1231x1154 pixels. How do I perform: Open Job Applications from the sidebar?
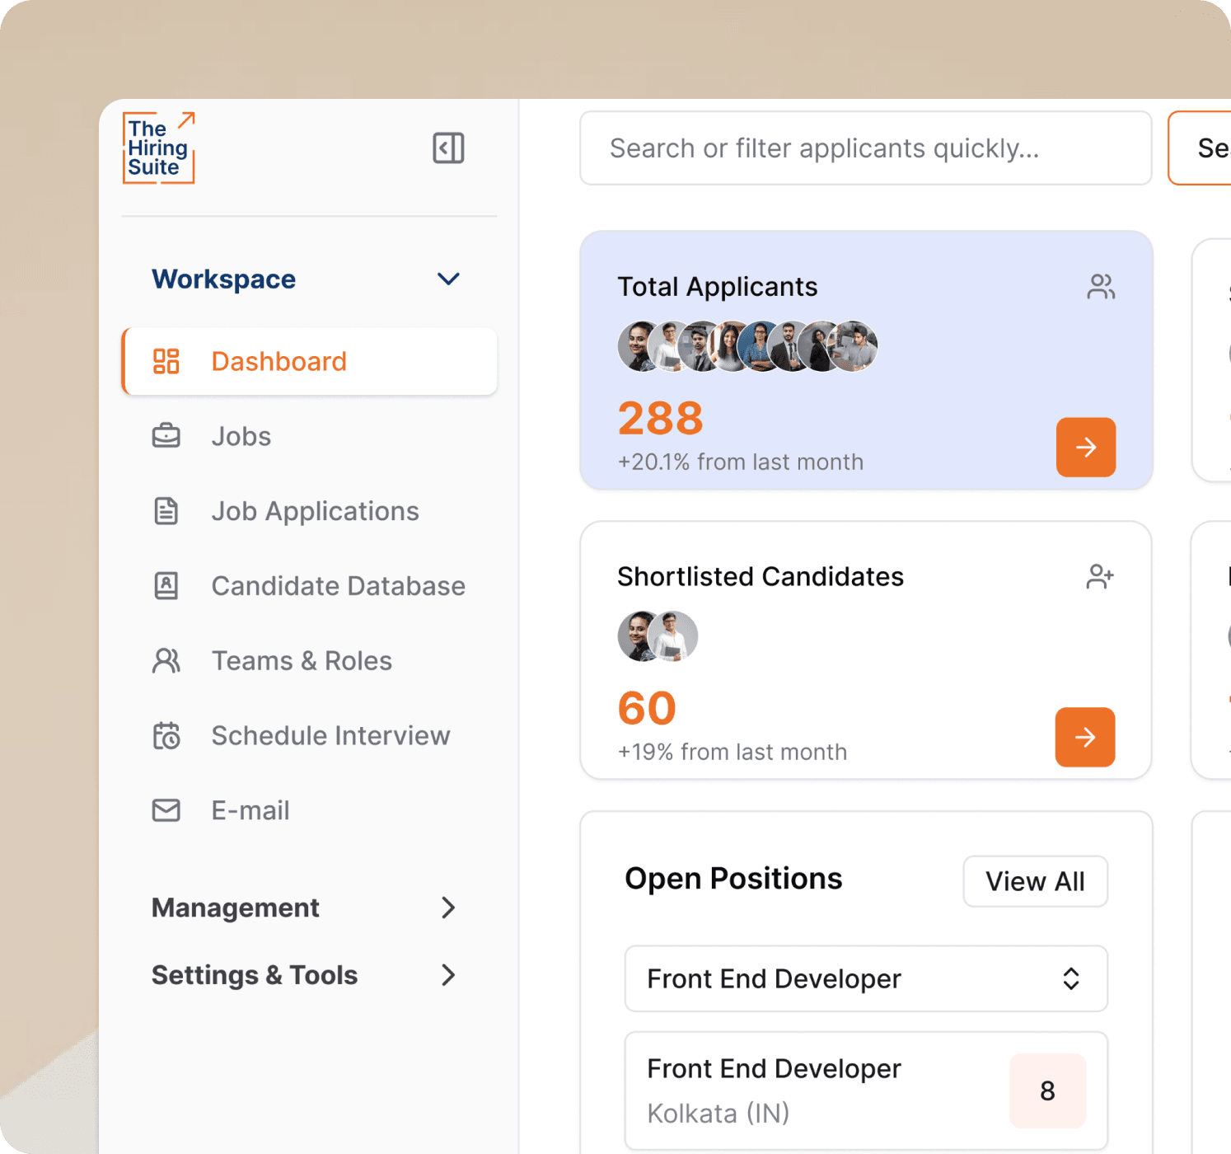(315, 511)
